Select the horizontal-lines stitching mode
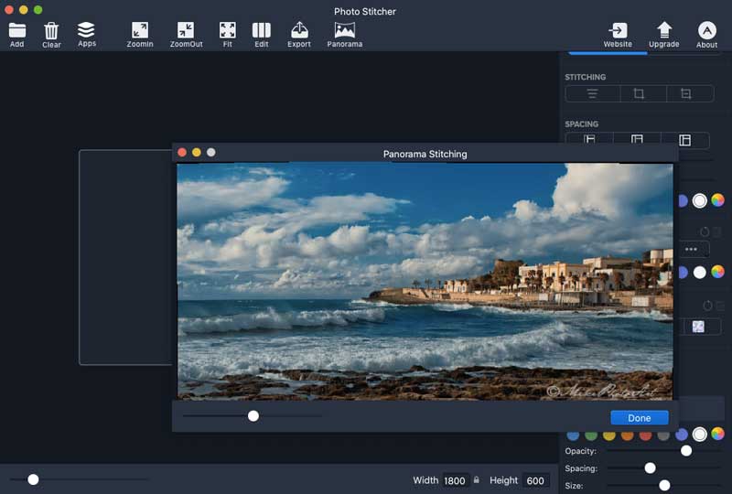 point(592,94)
